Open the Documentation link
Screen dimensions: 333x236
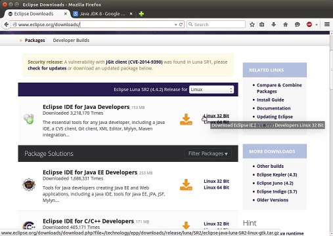[x=274, y=108]
